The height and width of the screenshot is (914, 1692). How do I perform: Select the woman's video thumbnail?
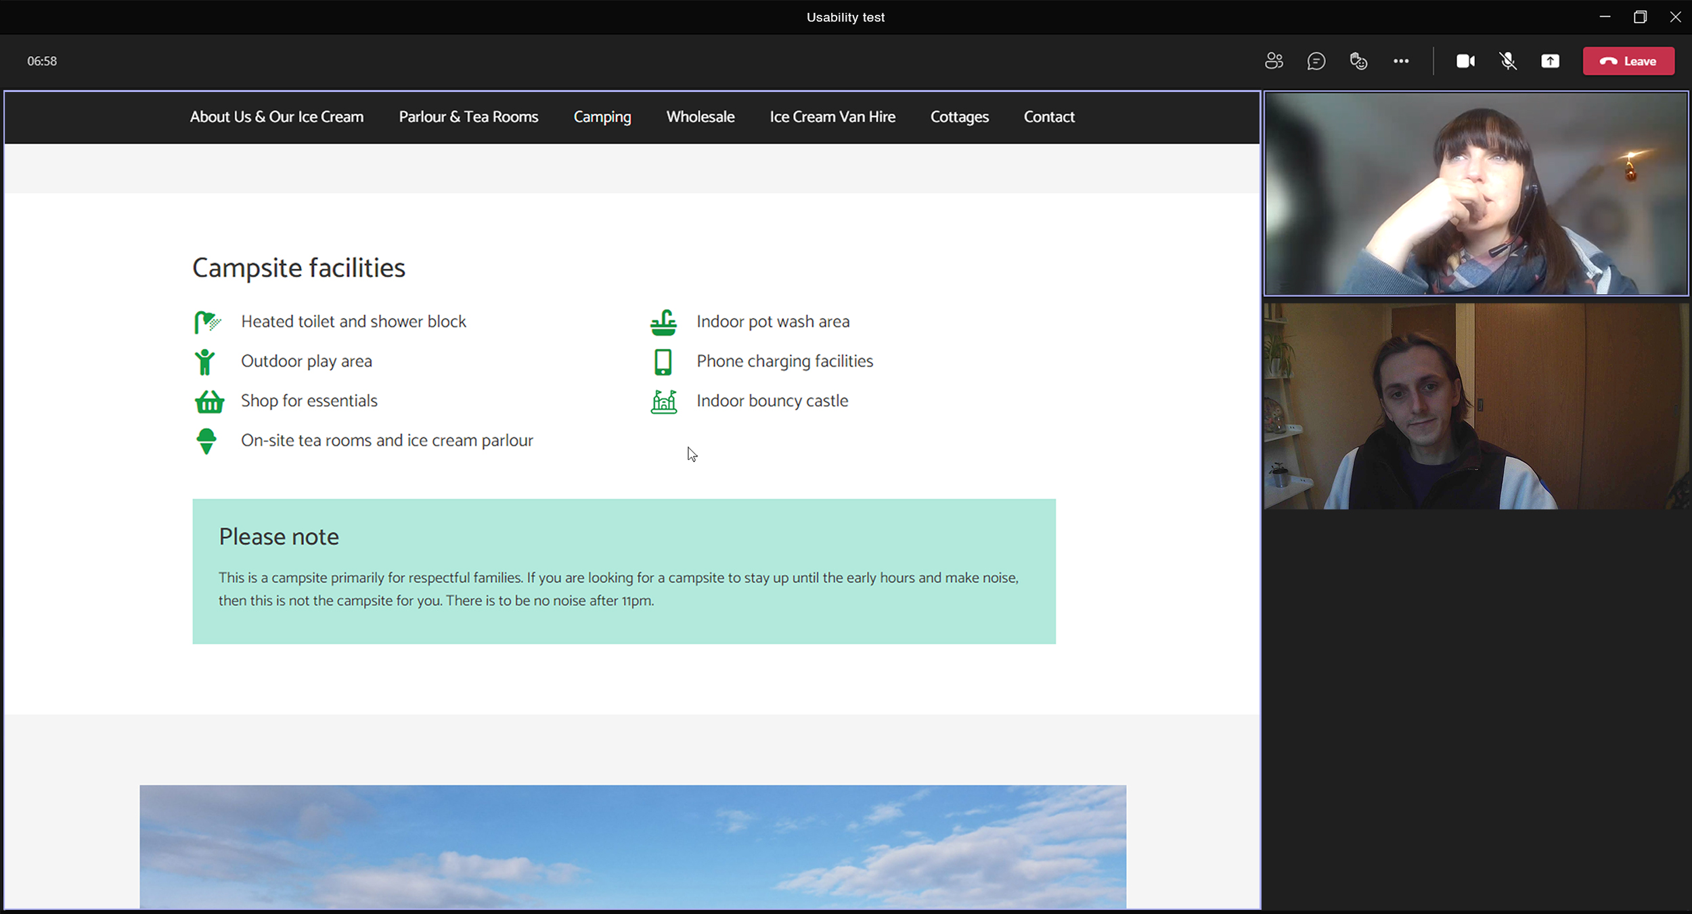coord(1475,193)
